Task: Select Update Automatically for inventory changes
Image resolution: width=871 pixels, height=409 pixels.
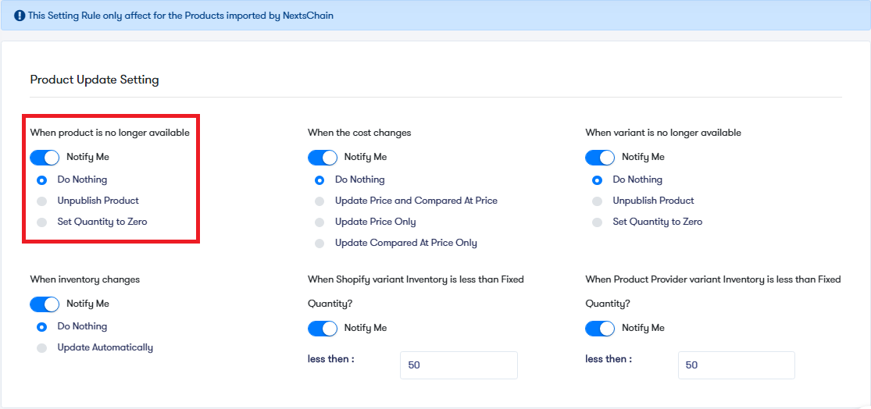Action: pos(41,348)
